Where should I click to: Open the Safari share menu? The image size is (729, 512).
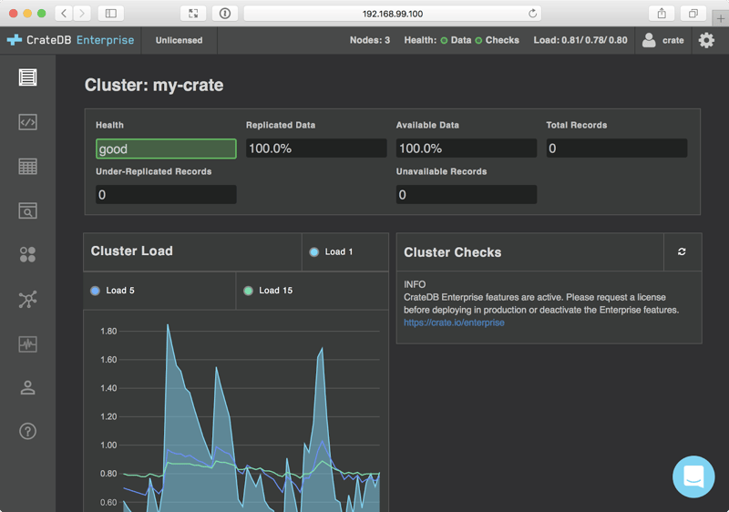tap(662, 14)
